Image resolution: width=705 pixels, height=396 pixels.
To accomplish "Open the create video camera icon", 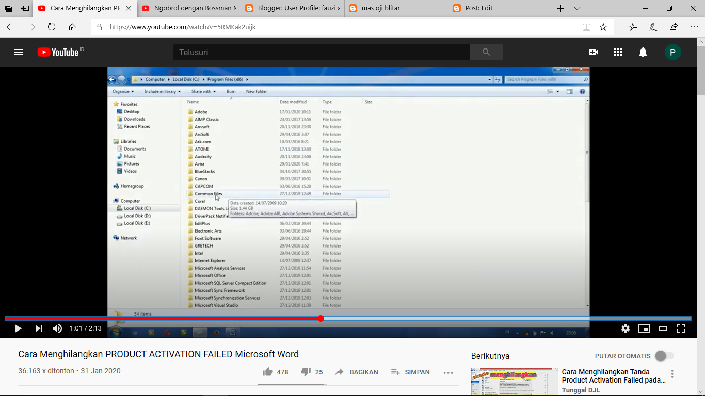I will point(594,52).
